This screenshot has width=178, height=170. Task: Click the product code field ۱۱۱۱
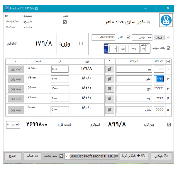click(159, 69)
